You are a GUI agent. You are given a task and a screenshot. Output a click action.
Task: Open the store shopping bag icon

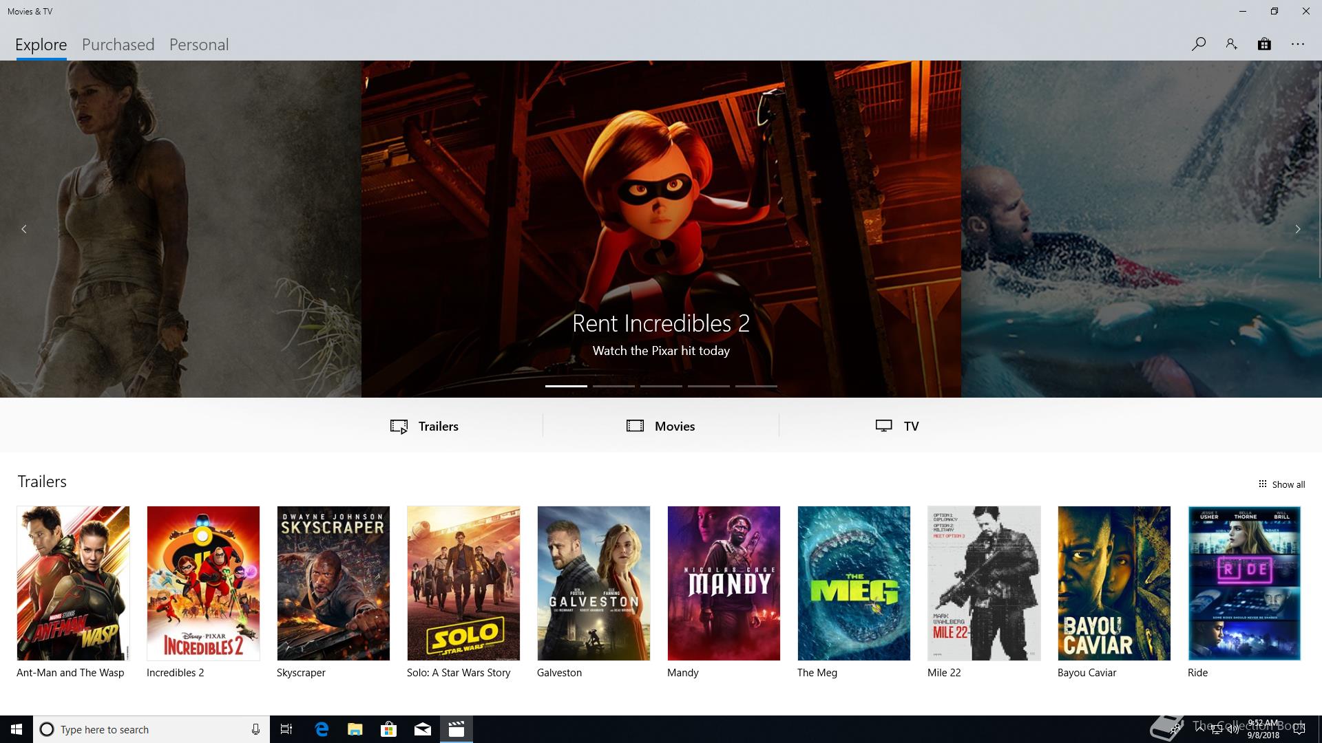pyautogui.click(x=1264, y=44)
